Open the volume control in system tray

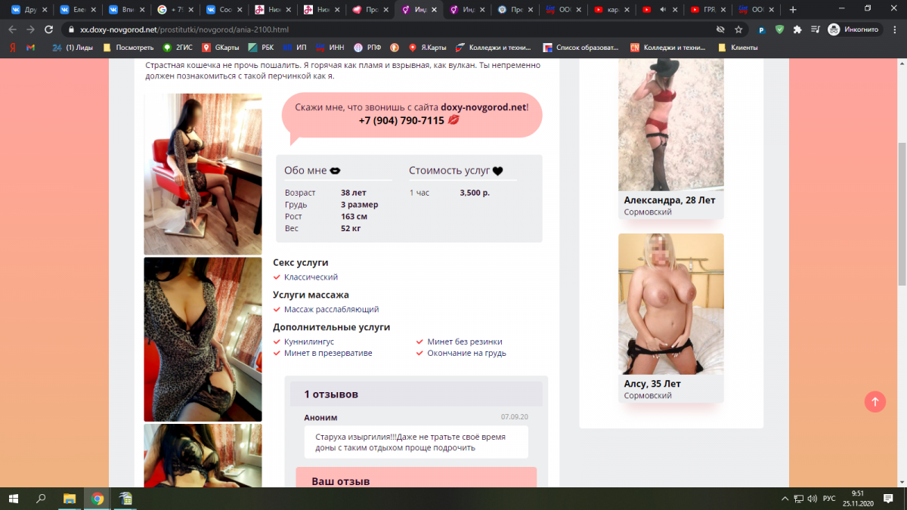[812, 499]
